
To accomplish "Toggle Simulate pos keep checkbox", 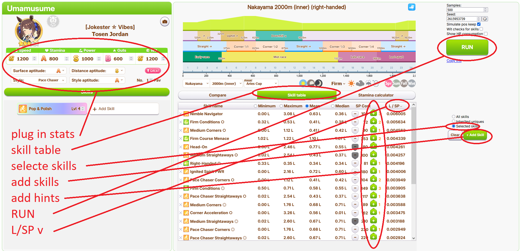I will 479,24.
